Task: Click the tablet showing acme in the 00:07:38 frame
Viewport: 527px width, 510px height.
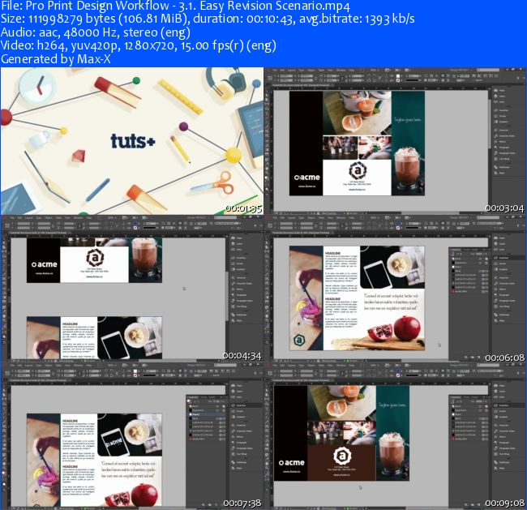Action: pos(114,441)
